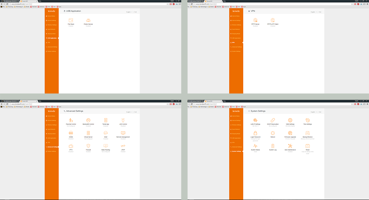Open the Firewall settings icon

[88, 146]
